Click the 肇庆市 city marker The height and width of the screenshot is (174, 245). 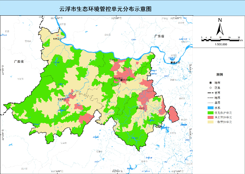(172, 62)
